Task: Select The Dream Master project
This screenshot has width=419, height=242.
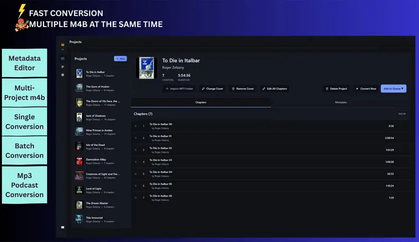Action: (101, 204)
